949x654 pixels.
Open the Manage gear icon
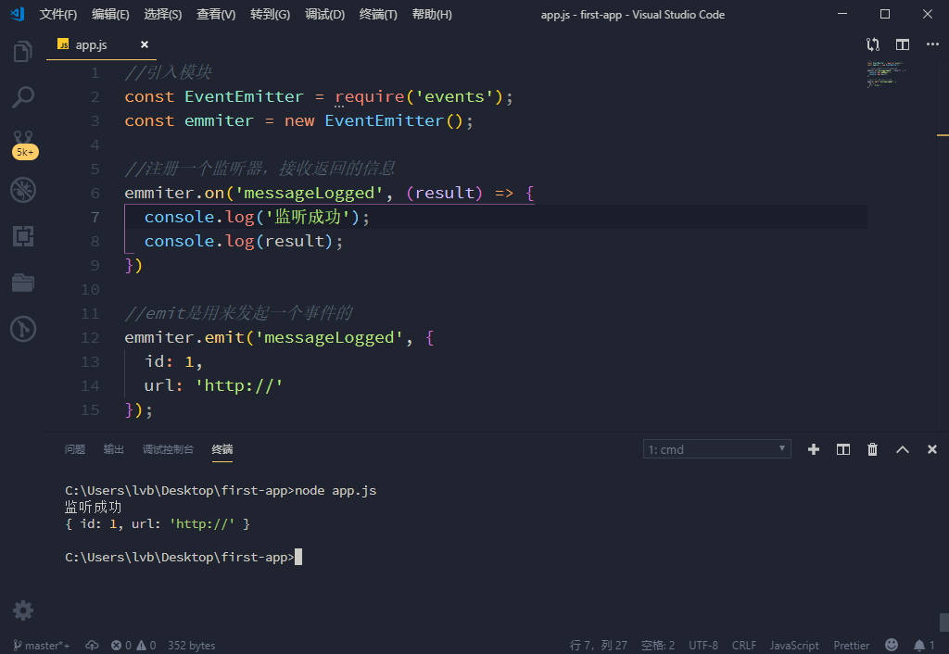tap(23, 610)
